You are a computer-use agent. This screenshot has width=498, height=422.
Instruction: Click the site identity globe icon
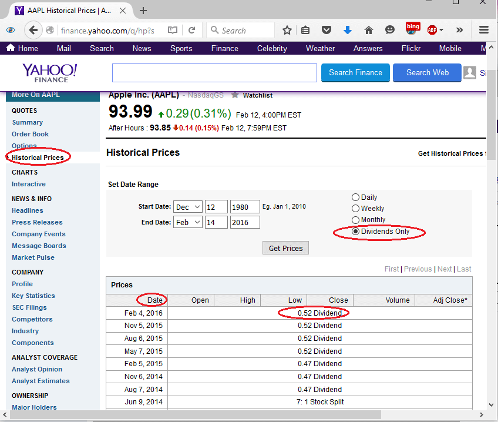(x=50, y=30)
